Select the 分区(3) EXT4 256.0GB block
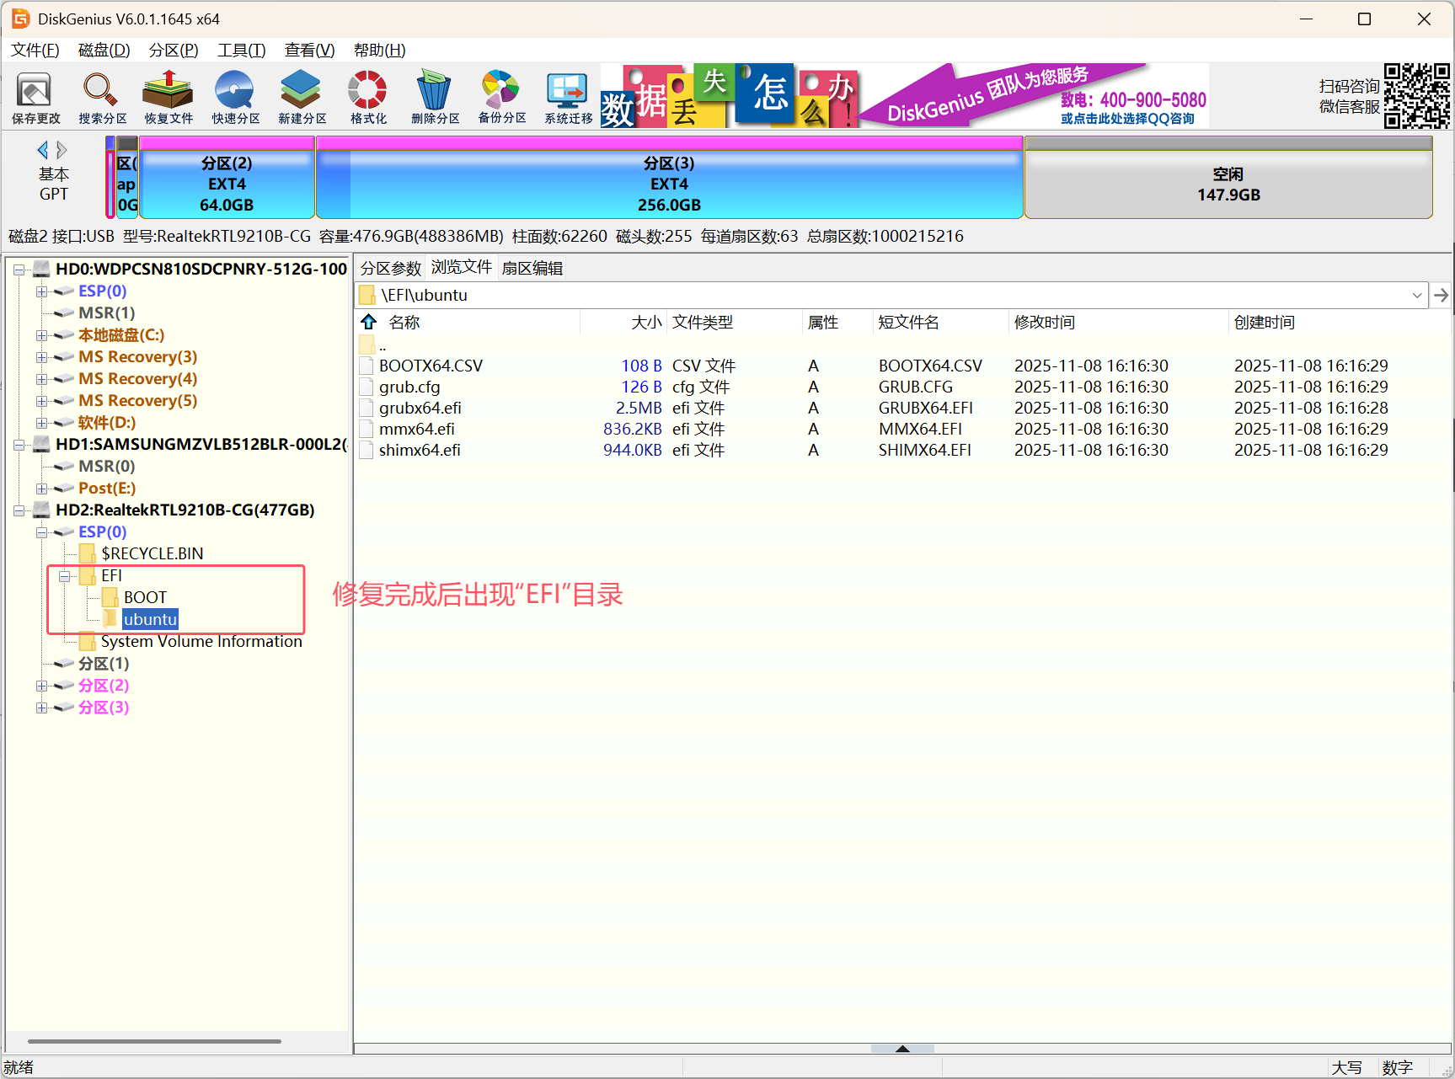 [x=669, y=178]
